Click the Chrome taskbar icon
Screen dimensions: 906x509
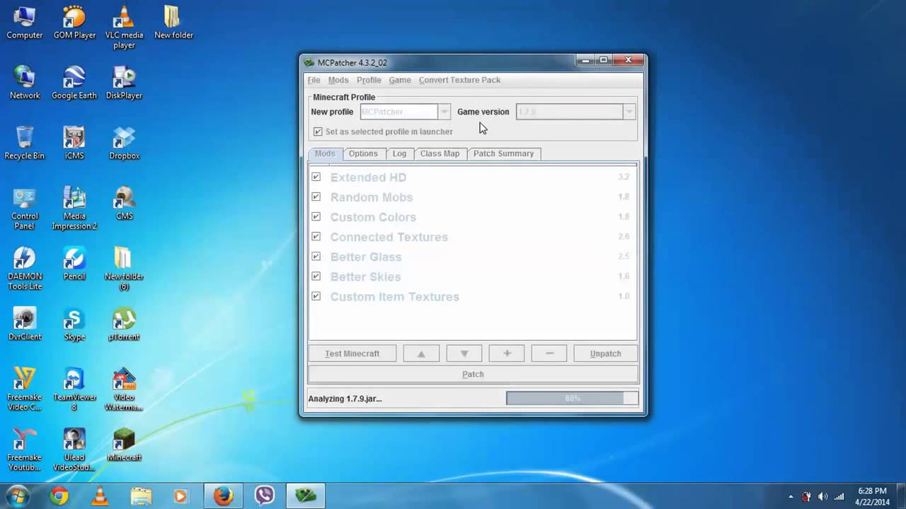click(59, 496)
